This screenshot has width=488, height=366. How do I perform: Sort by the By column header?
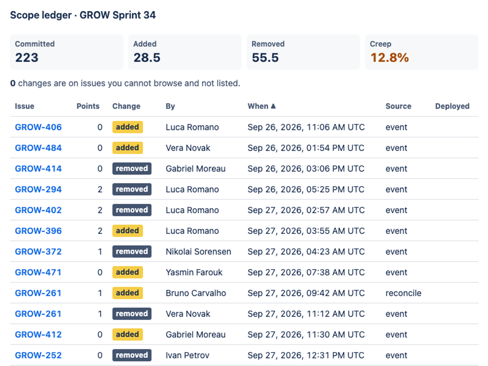170,106
